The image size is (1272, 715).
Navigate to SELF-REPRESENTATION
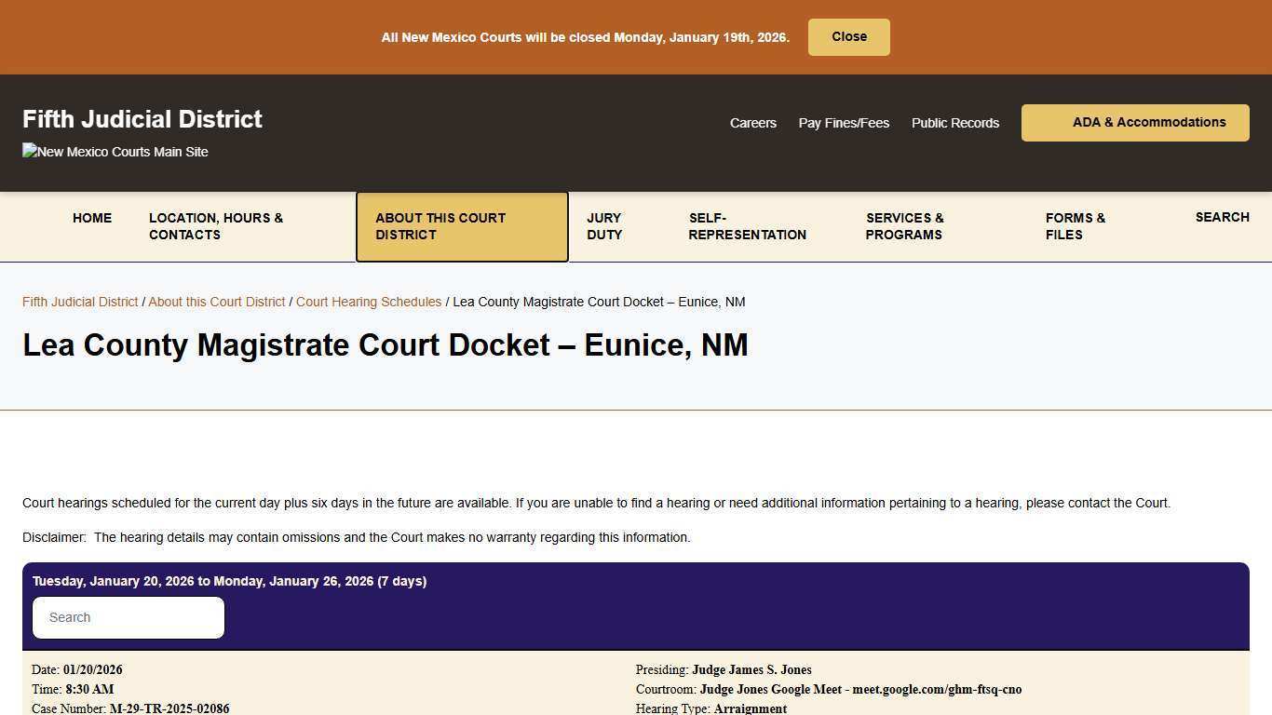[747, 226]
